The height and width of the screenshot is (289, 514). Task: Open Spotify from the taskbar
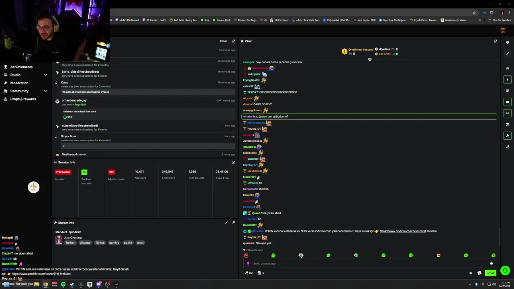(63, 284)
